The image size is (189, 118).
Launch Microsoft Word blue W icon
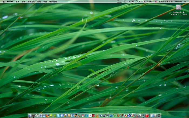point(111,116)
